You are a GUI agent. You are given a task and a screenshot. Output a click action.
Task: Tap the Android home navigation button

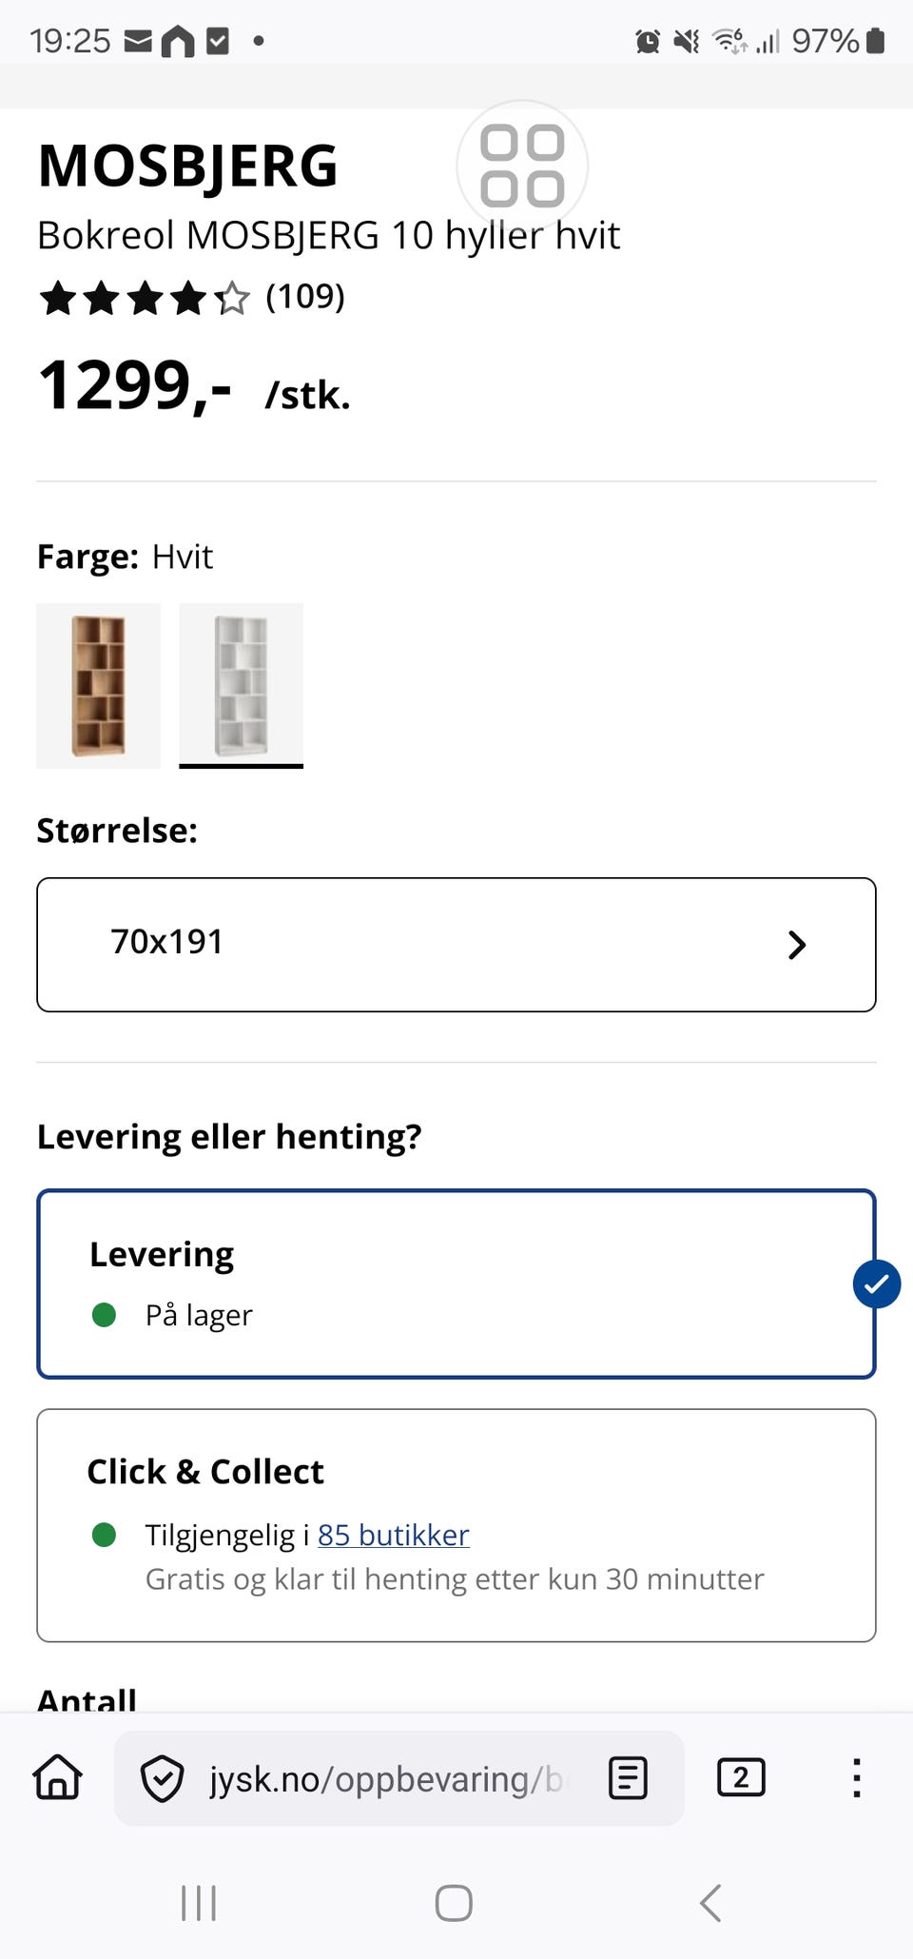tap(454, 1903)
